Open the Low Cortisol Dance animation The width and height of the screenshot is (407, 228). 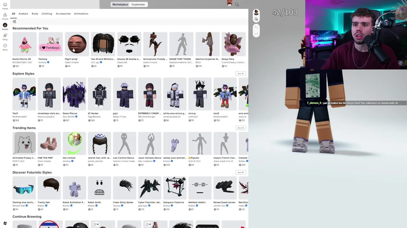pyautogui.click(x=125, y=143)
